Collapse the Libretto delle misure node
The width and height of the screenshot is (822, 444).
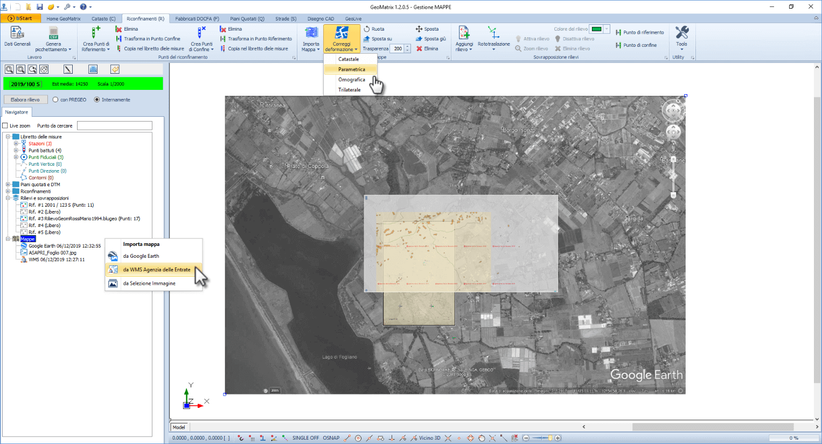click(8, 137)
